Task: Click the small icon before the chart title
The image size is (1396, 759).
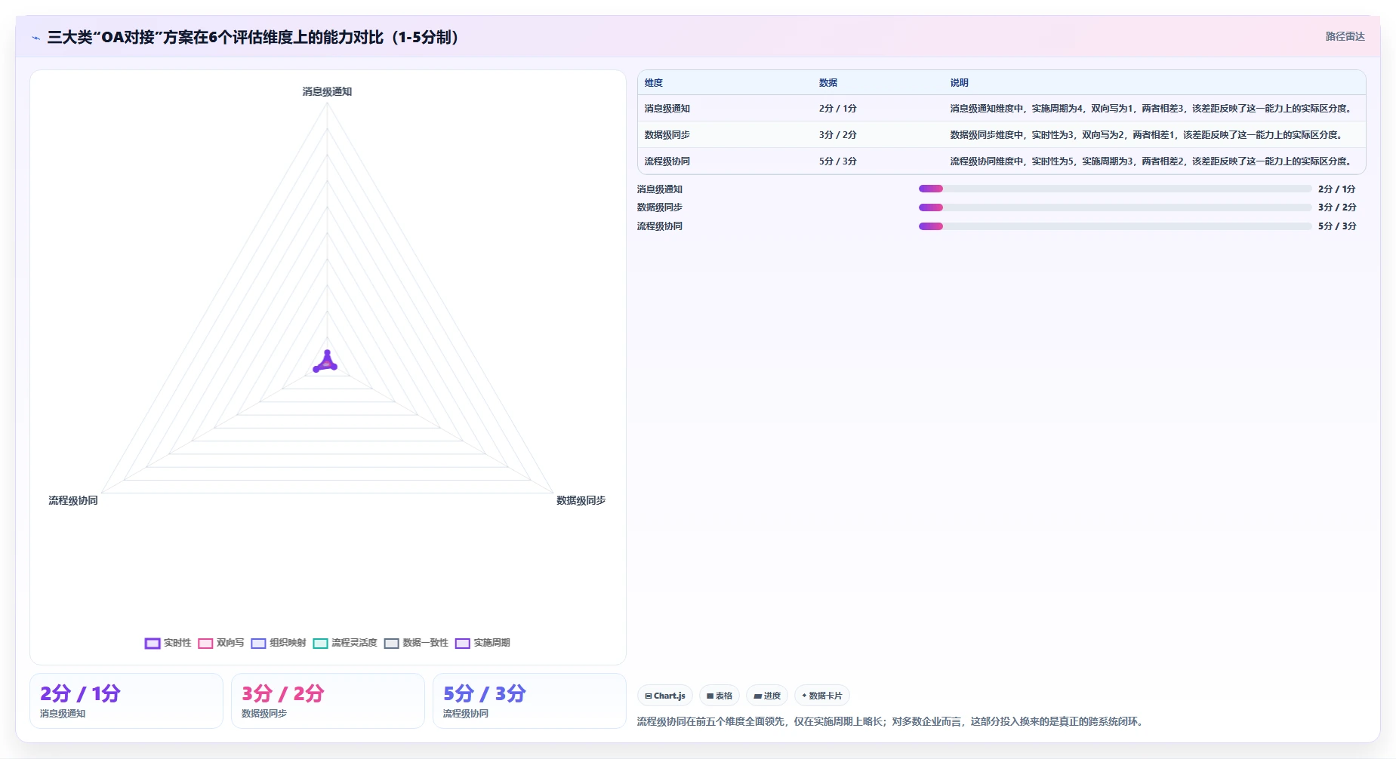Action: [x=35, y=38]
